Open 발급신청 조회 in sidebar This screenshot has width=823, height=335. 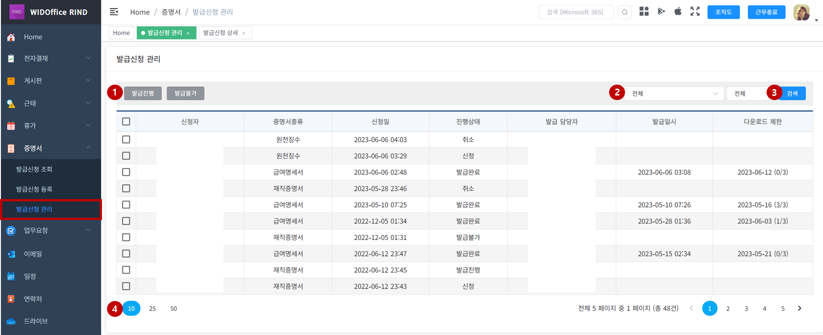[34, 169]
